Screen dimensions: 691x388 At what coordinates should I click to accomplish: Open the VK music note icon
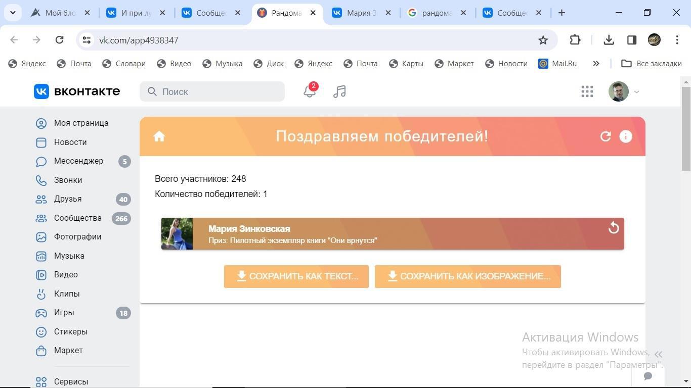[x=339, y=91]
